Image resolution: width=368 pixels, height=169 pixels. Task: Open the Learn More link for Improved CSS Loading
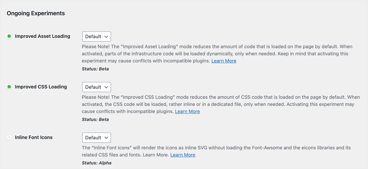coord(187,112)
